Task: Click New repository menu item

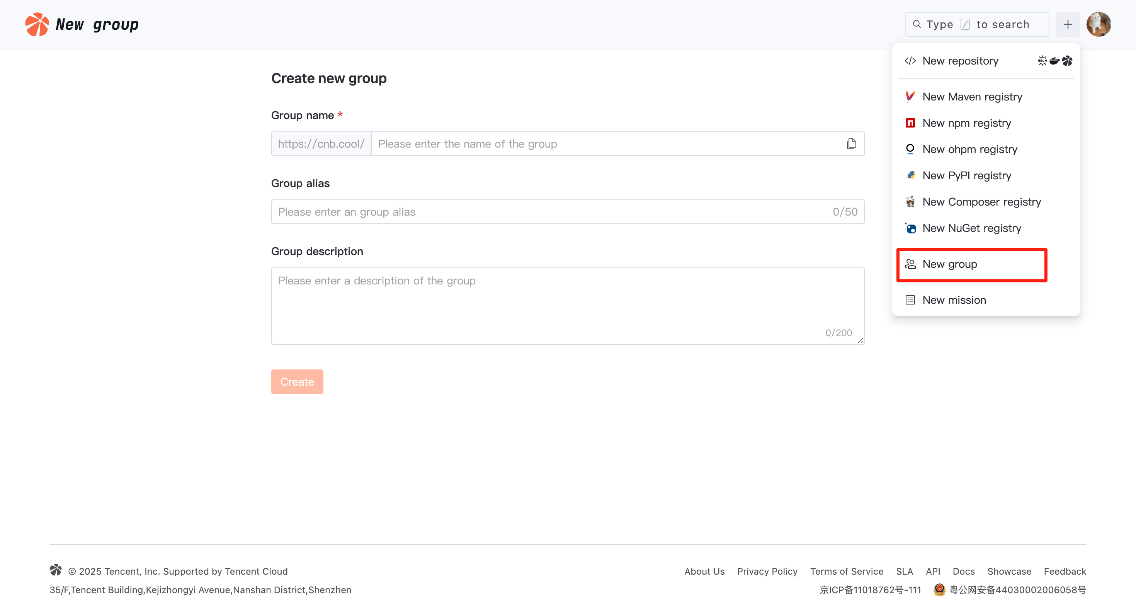Action: (x=960, y=61)
